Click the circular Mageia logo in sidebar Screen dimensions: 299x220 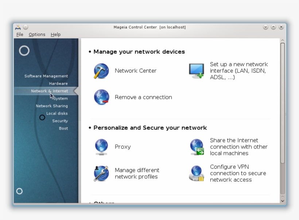(x=24, y=51)
